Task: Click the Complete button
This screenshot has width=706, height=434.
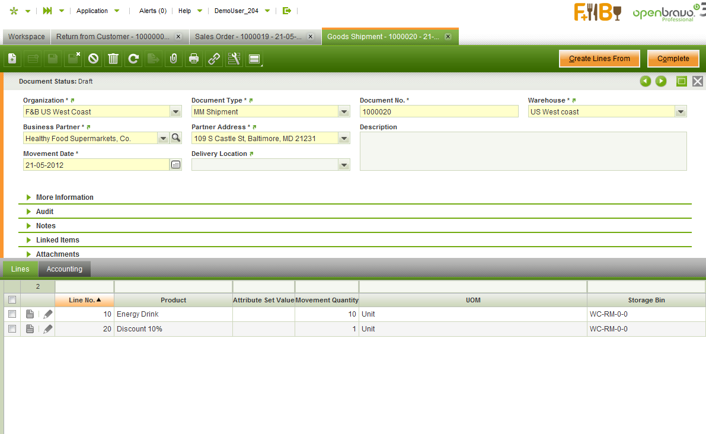Action: [673, 59]
